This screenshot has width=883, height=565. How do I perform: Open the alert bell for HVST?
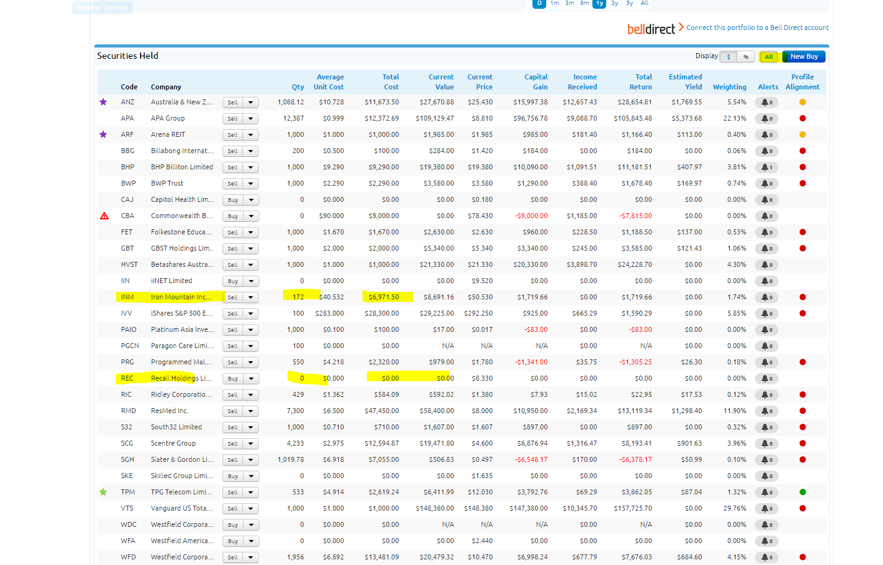767,265
